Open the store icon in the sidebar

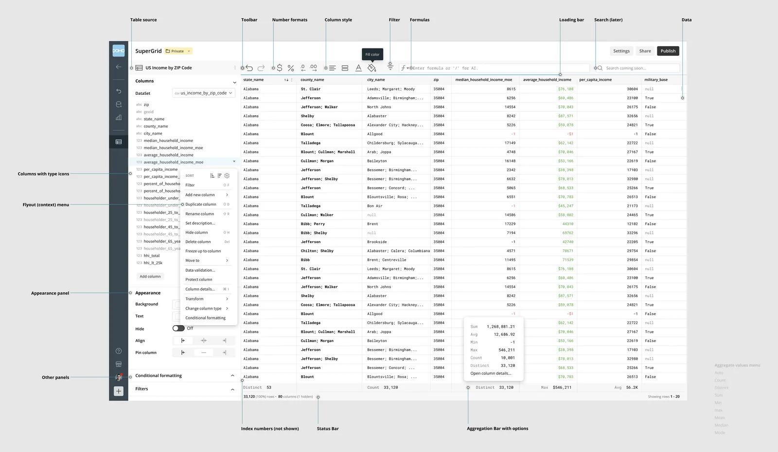tap(119, 364)
